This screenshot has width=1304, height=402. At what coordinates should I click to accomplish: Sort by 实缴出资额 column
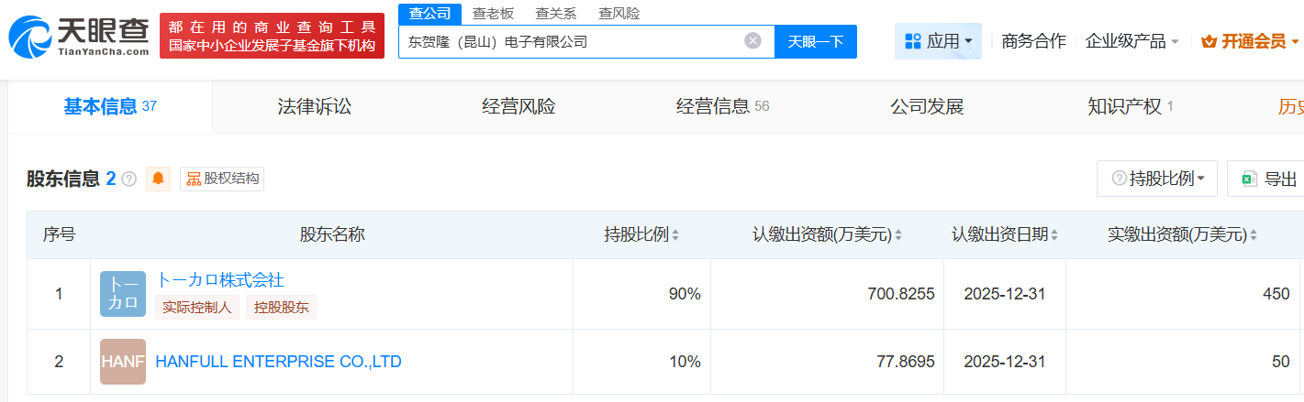tap(1256, 235)
